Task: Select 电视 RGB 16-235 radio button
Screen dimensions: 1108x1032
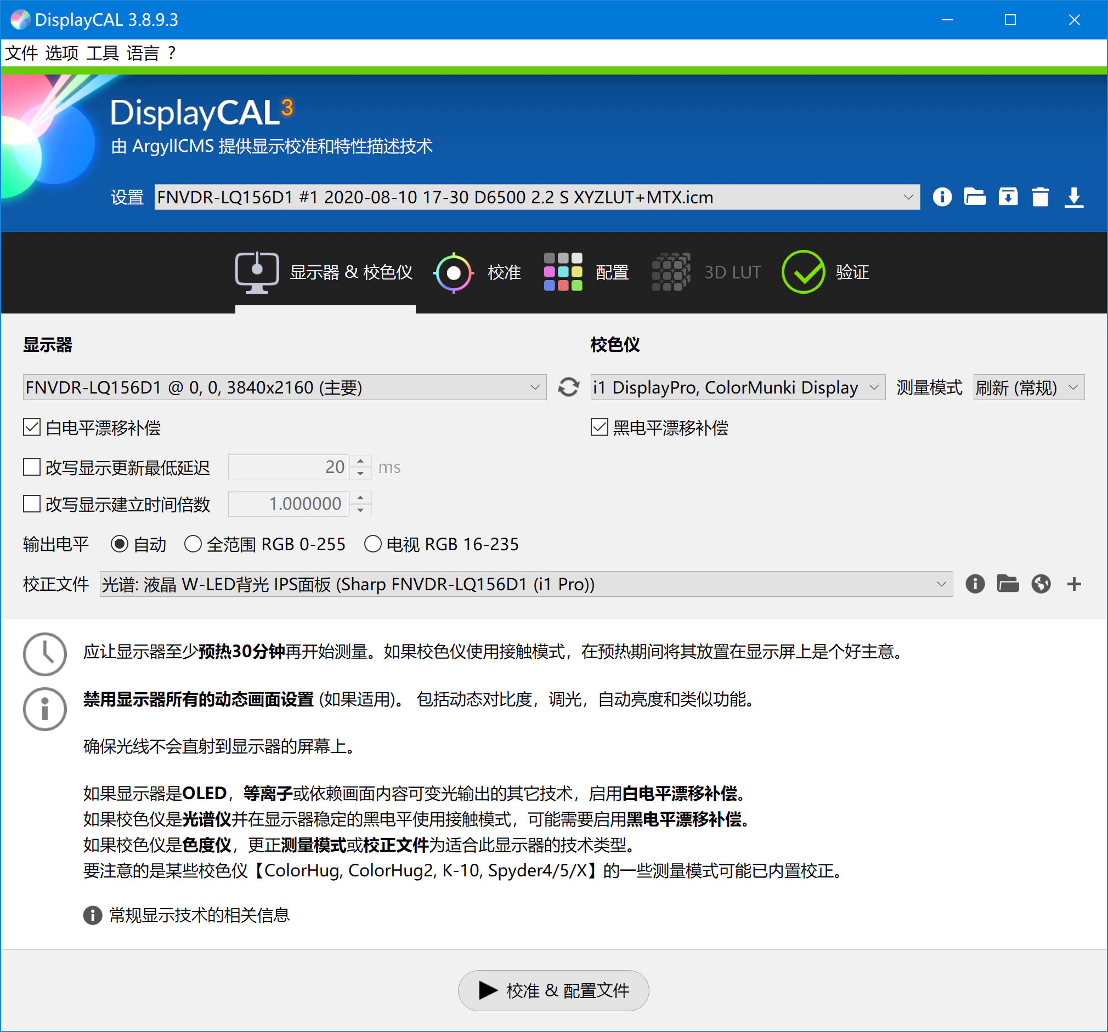Action: pyautogui.click(x=373, y=544)
